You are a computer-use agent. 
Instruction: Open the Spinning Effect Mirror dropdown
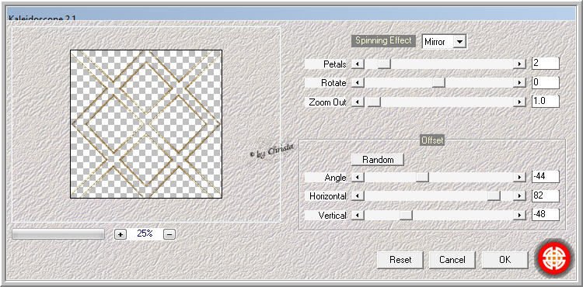[460, 42]
